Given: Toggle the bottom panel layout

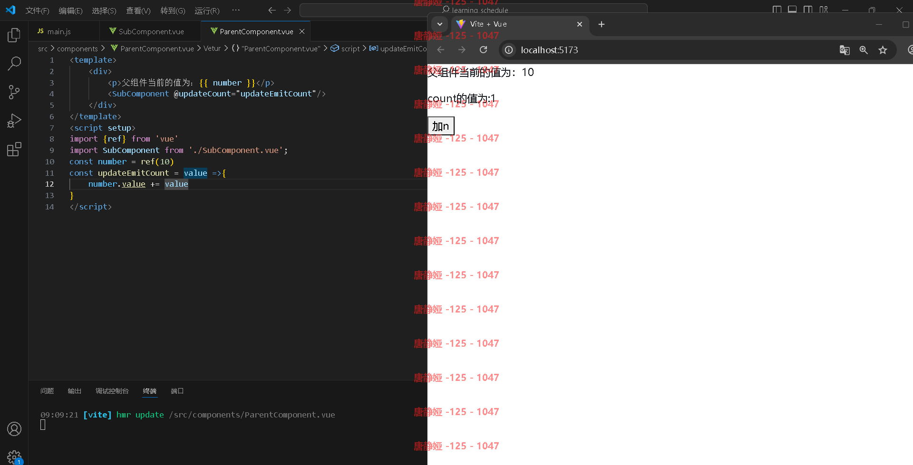Looking at the screenshot, I should (792, 9).
